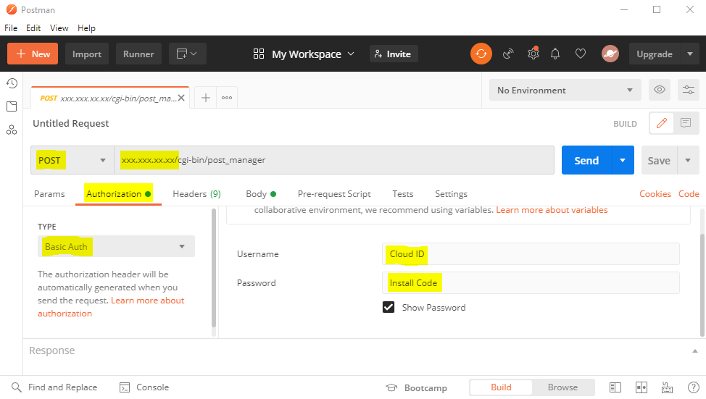Click the environment quick look eye icon
This screenshot has height=399, width=706.
659,90
